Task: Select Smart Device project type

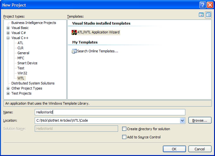Action: (x=27, y=63)
